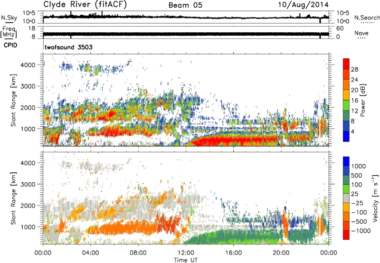380x263 pixels.
Task: Click the '2000' tick on the power panel
Action: tap(28, 107)
